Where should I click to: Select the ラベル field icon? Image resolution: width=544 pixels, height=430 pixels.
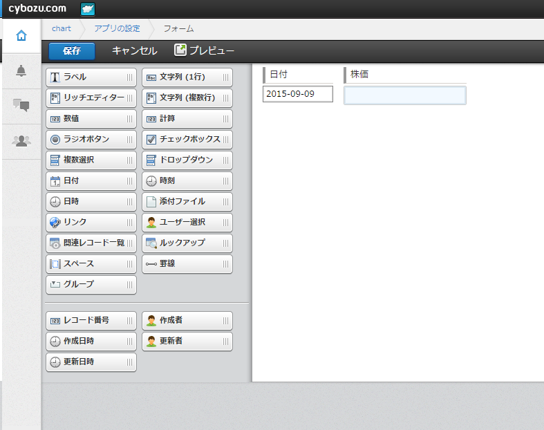point(55,77)
